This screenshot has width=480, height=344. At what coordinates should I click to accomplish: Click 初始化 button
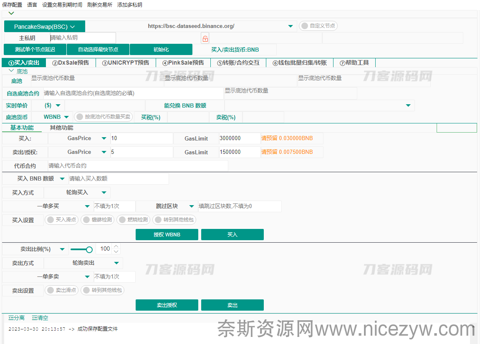click(161, 50)
